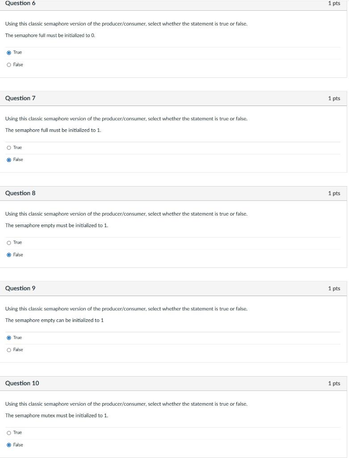Viewport: 349px width, 458px height.
Task: Click the Question 8 header title
Action: [20, 193]
